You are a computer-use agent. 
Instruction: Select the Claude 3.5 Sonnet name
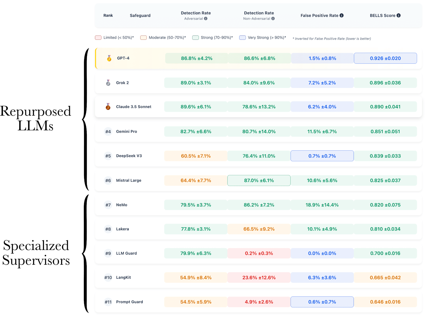(134, 107)
